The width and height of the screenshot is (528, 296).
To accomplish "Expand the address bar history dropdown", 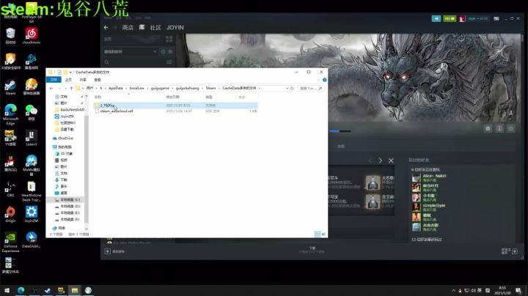I will [x=287, y=89].
